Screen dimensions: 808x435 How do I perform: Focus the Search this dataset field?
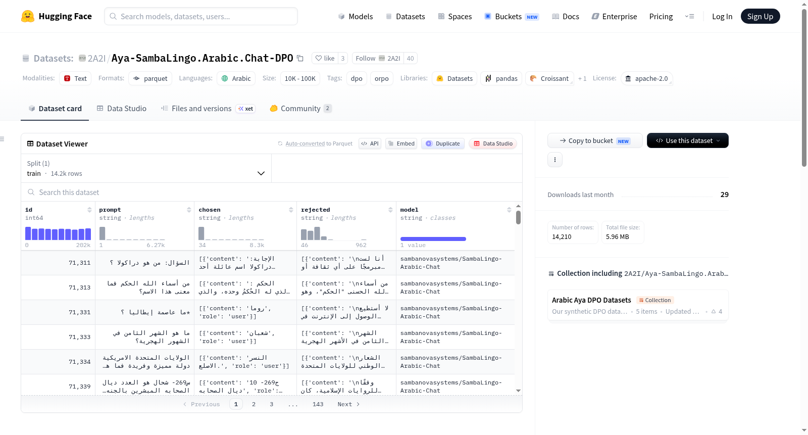272,192
